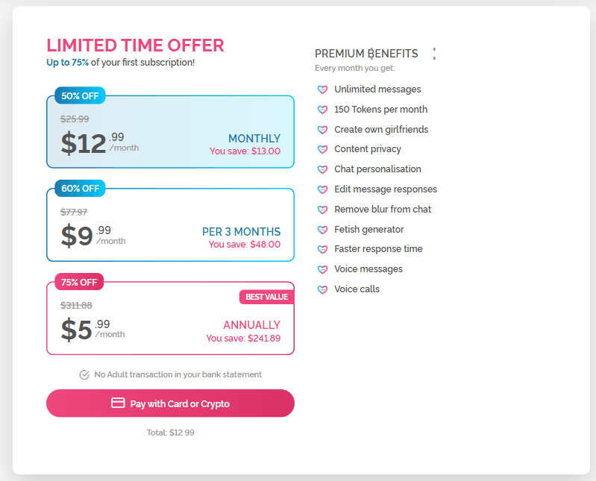Viewport: 596px width, 481px height.
Task: Click the Limited Time Offer heading
Action: coord(135,45)
